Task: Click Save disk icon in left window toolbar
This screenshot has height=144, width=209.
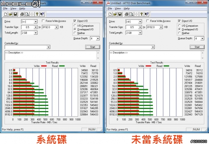Action: pos(15,14)
